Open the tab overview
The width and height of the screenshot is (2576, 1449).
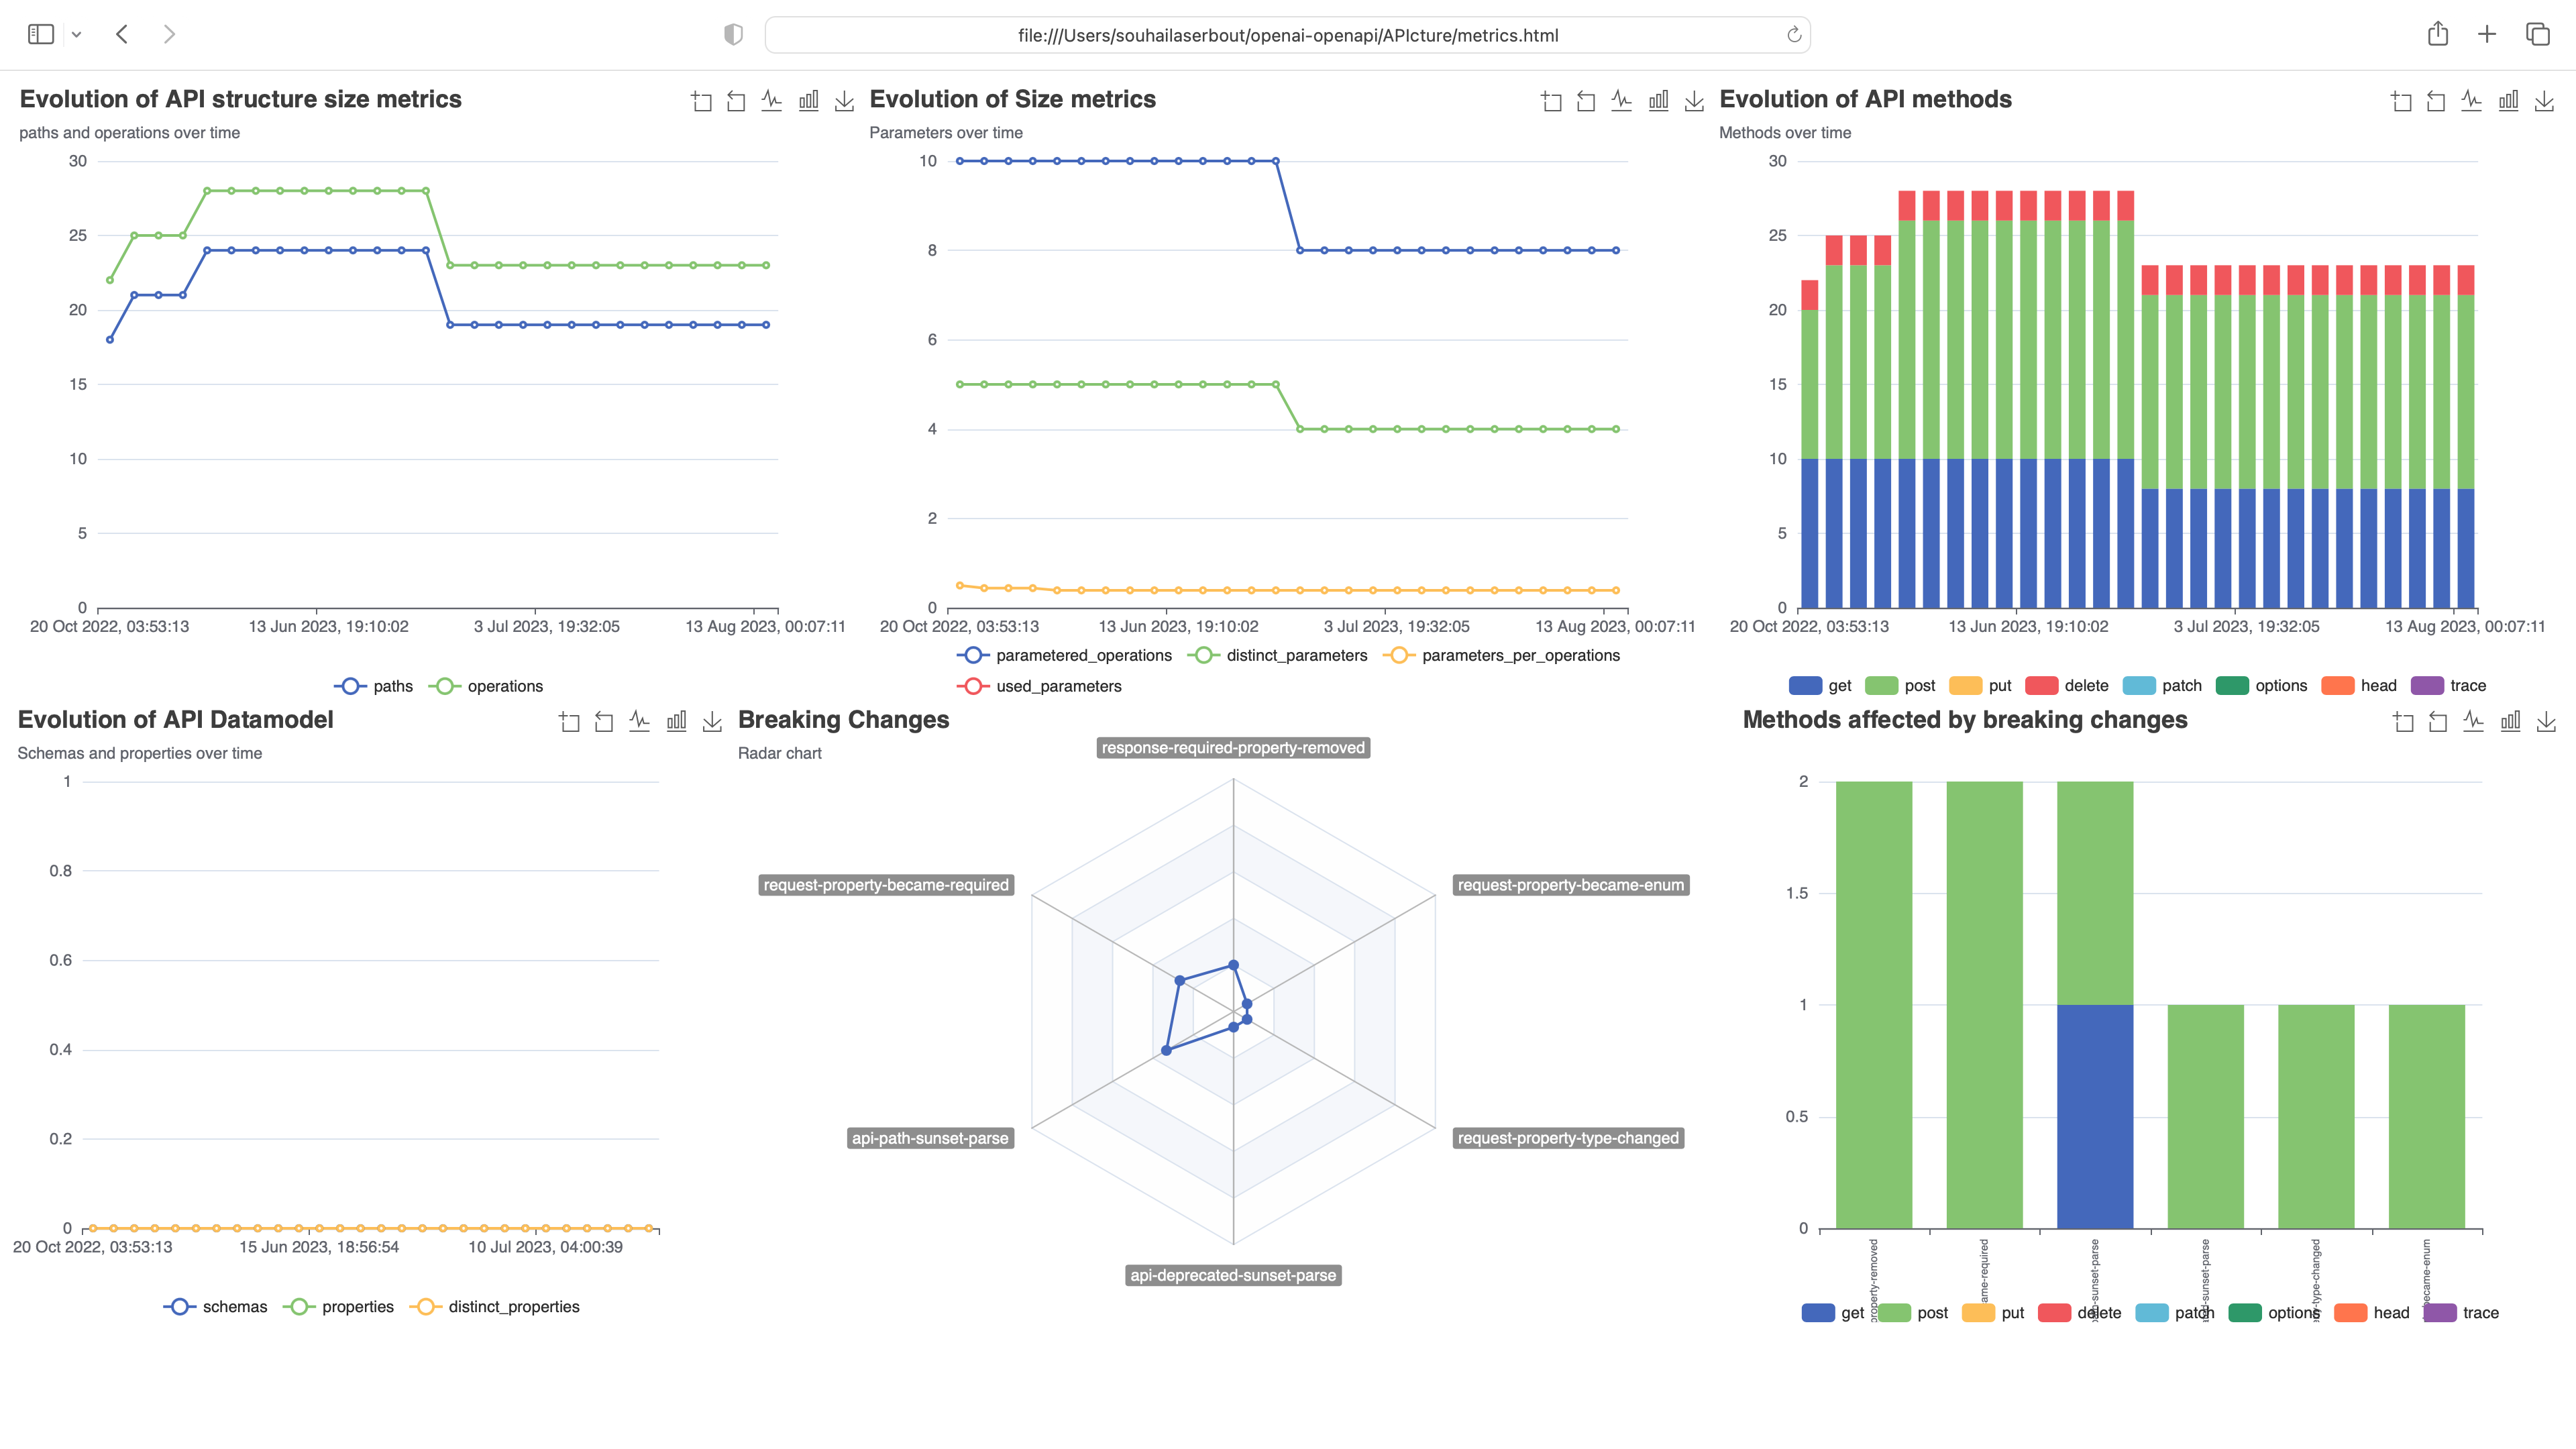pyautogui.click(x=2537, y=35)
